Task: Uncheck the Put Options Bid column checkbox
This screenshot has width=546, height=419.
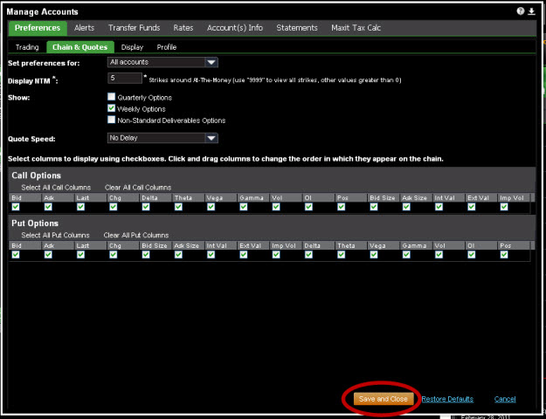Action: (16, 255)
